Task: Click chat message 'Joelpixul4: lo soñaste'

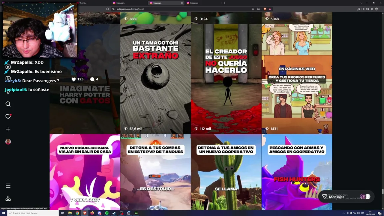Action: tap(27, 89)
